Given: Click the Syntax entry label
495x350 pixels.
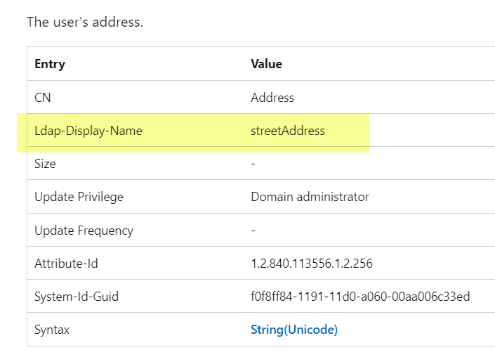Looking at the screenshot, I should click(52, 329).
